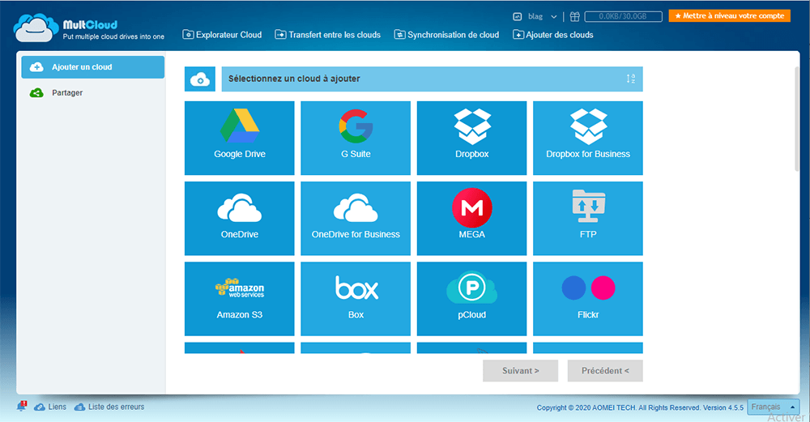Viewport: 810px width, 422px height.
Task: Click the cloud add icon beside header
Action: (x=200, y=79)
